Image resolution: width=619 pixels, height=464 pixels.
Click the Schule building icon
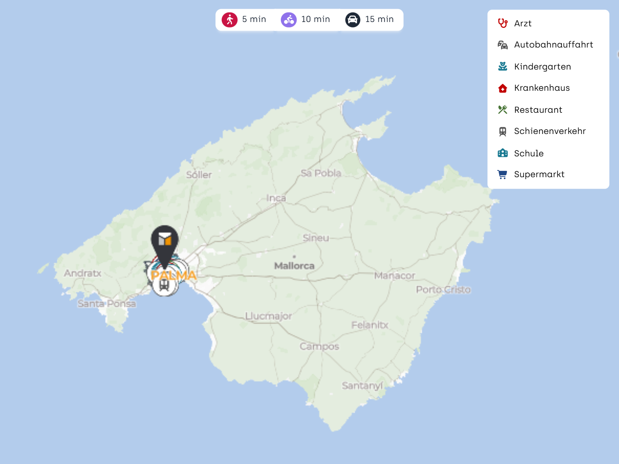[x=503, y=153]
